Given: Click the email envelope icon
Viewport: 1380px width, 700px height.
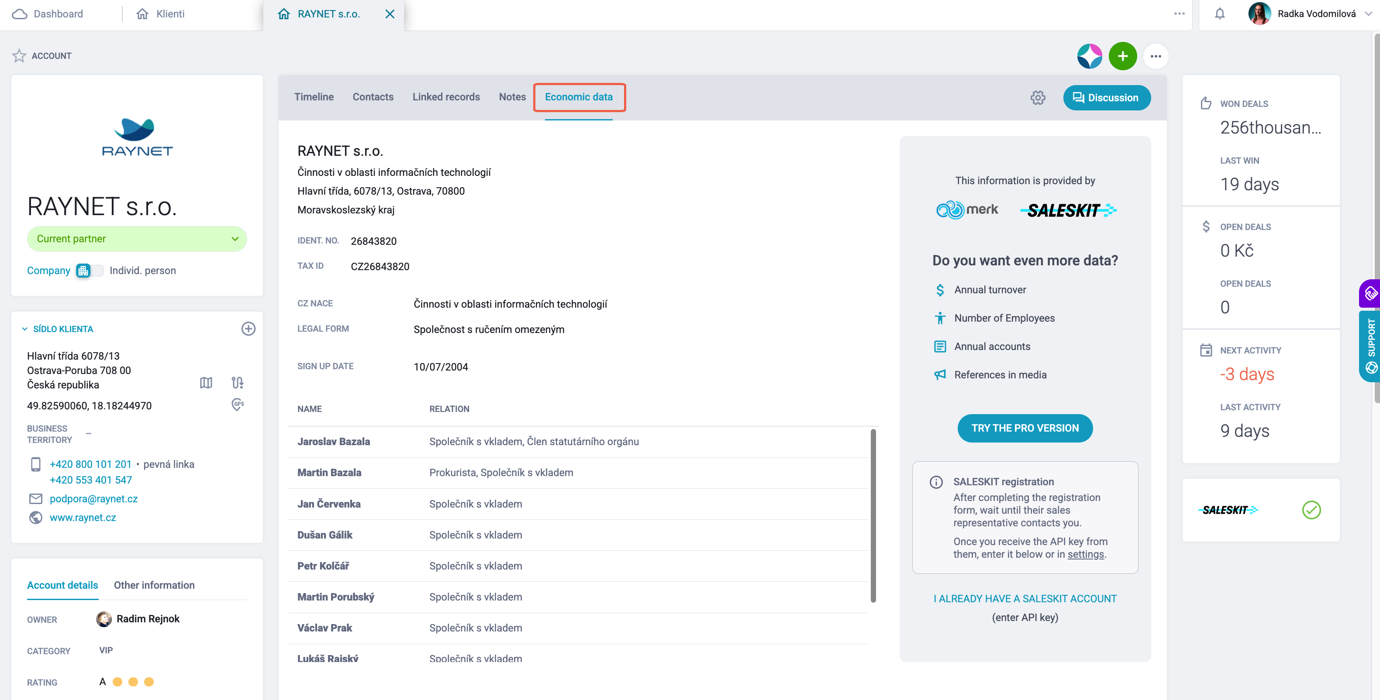Looking at the screenshot, I should [36, 499].
